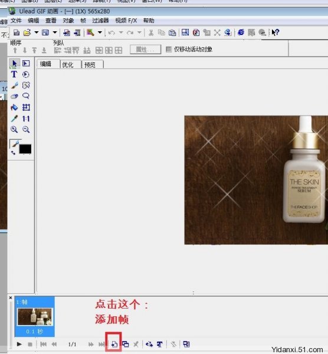Switch to the 编辑 workspace tab

(x=48, y=64)
